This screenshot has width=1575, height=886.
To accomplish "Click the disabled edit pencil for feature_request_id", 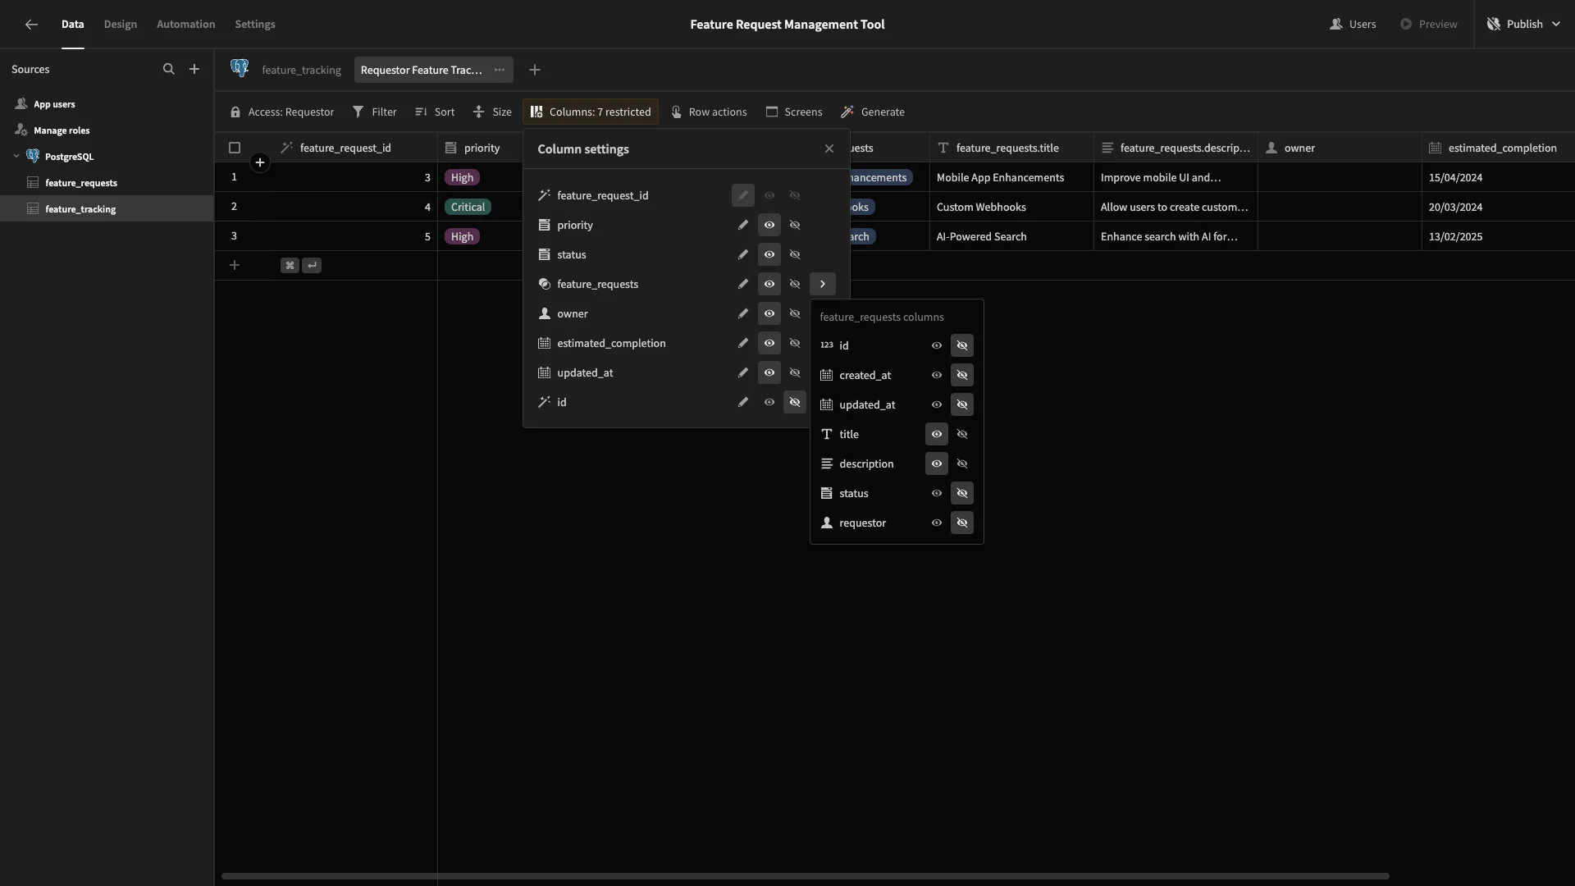I will pyautogui.click(x=743, y=195).
